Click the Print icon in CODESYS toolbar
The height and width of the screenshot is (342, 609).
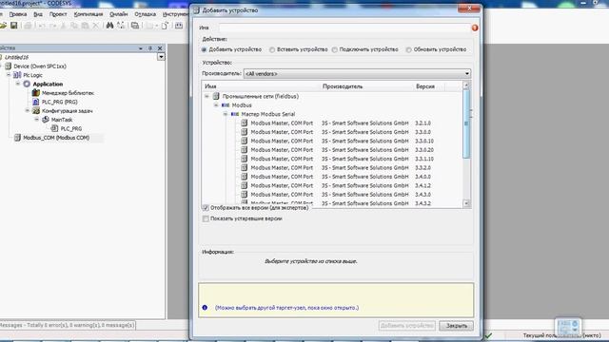[x=28, y=26]
